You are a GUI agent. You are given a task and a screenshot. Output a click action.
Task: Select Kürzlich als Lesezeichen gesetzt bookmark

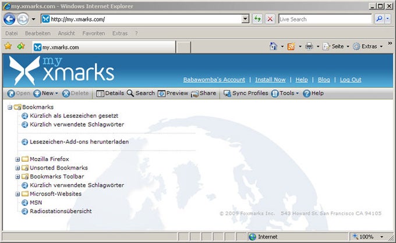coord(74,116)
